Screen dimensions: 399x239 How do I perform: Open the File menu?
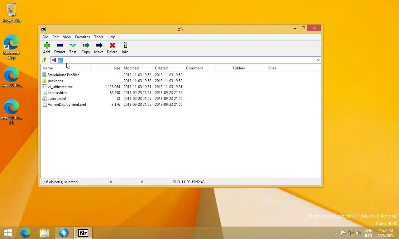[x=45, y=37]
